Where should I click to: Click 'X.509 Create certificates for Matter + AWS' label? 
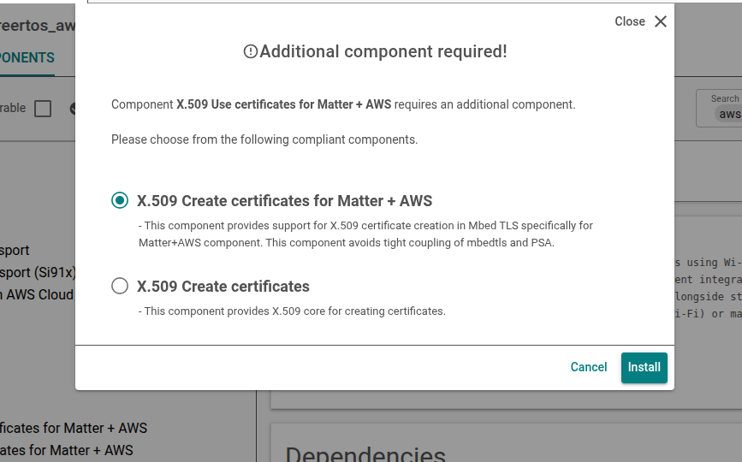pos(284,201)
